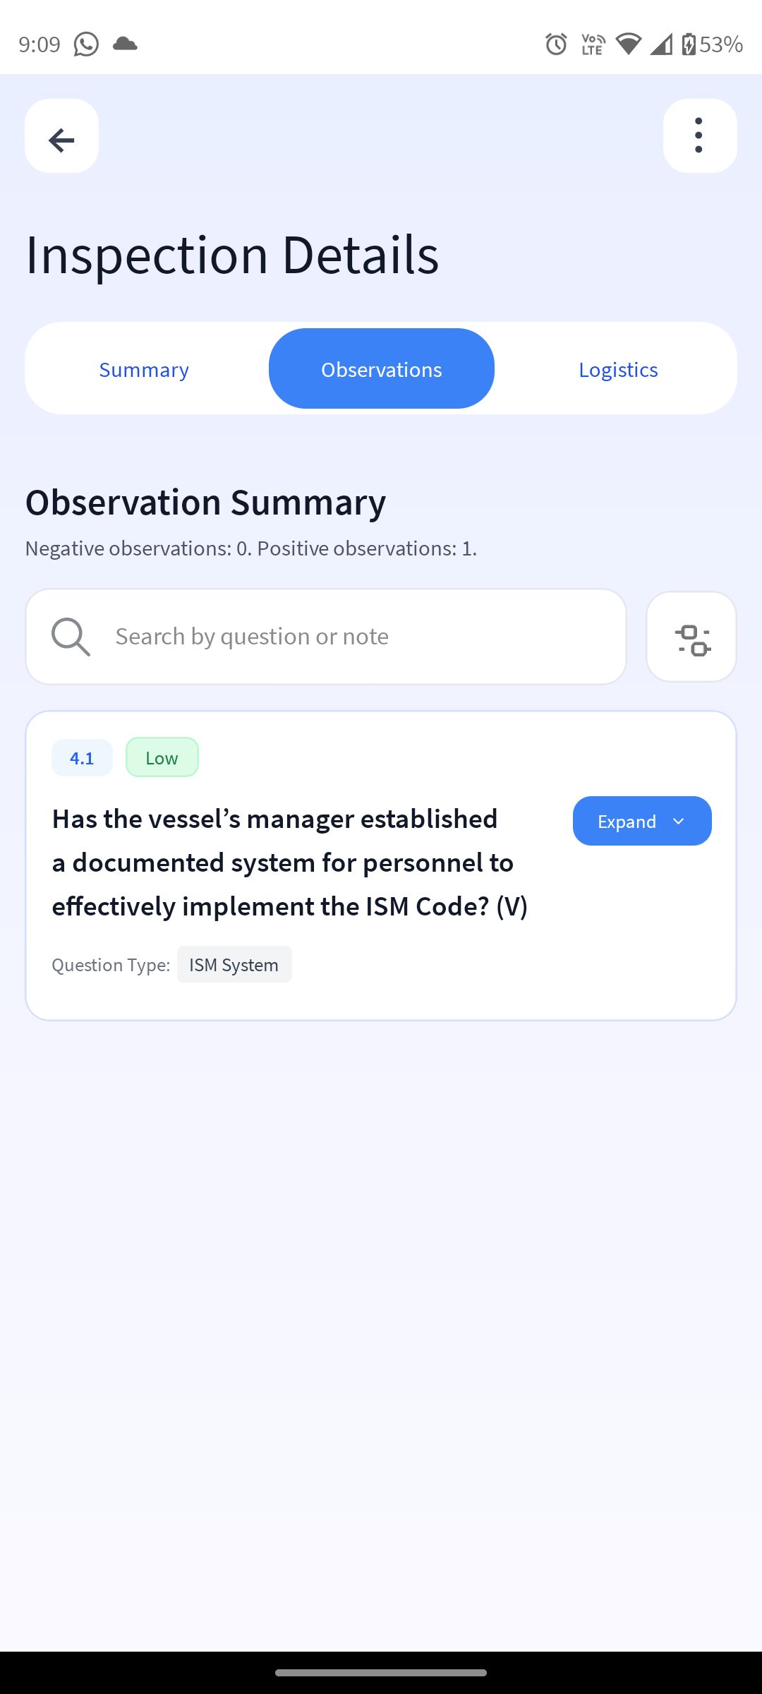Tap the 4.1 question number badge

click(82, 758)
